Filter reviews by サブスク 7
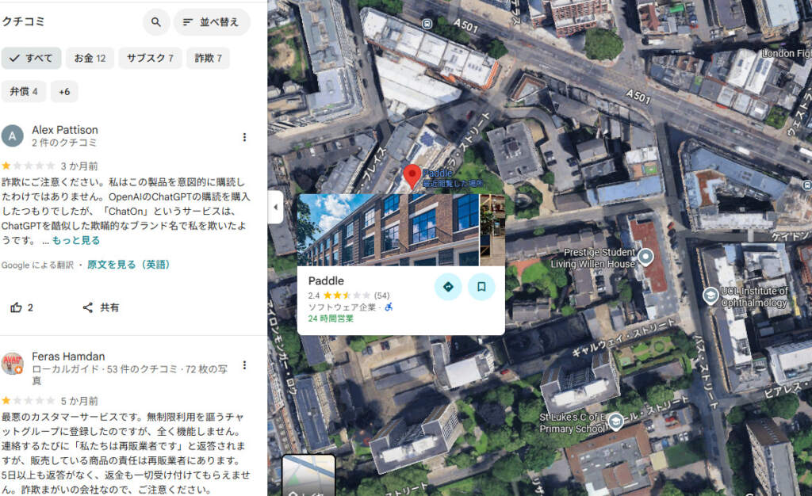Screen dimensions: 812x496 tap(150, 58)
